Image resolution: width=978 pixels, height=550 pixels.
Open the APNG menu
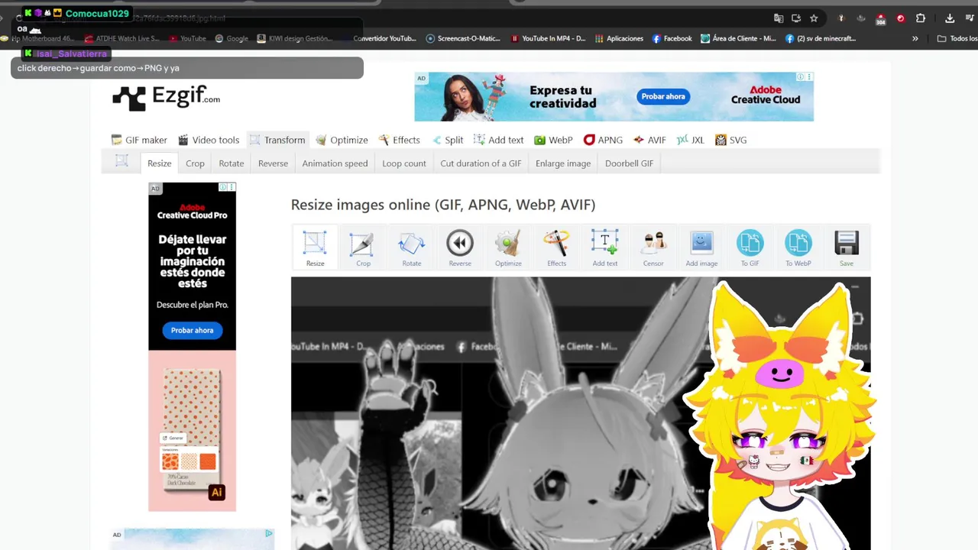tap(603, 140)
